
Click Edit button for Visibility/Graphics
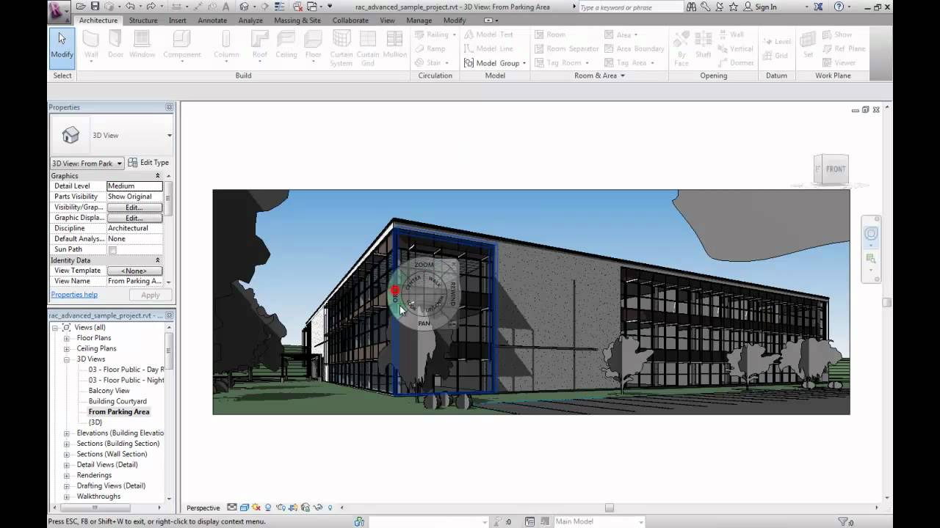[x=134, y=208]
